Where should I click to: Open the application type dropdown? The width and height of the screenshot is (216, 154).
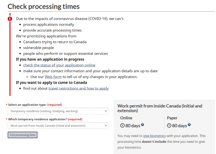58,111
